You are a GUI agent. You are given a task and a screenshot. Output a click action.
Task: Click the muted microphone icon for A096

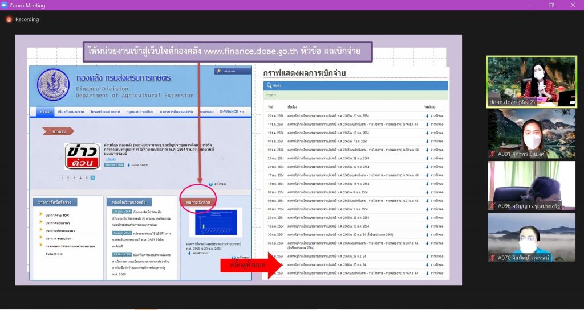pyautogui.click(x=493, y=206)
